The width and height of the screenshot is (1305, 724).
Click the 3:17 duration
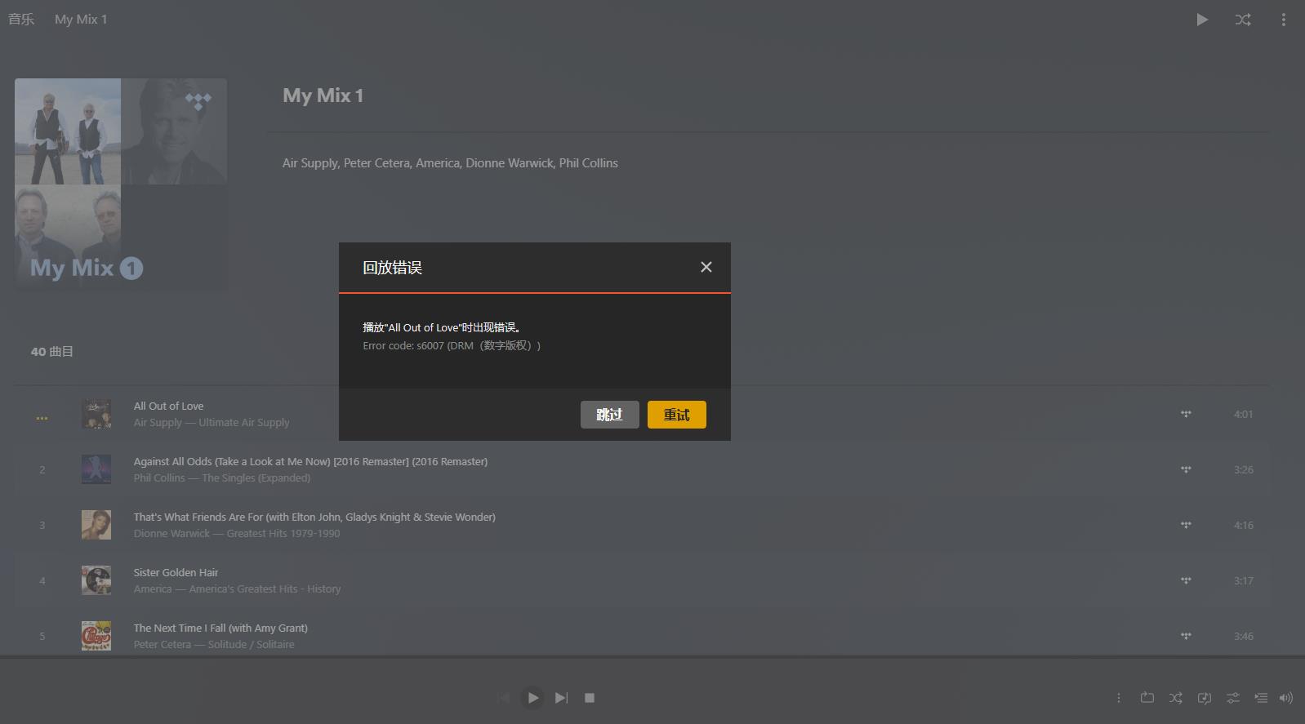point(1243,581)
